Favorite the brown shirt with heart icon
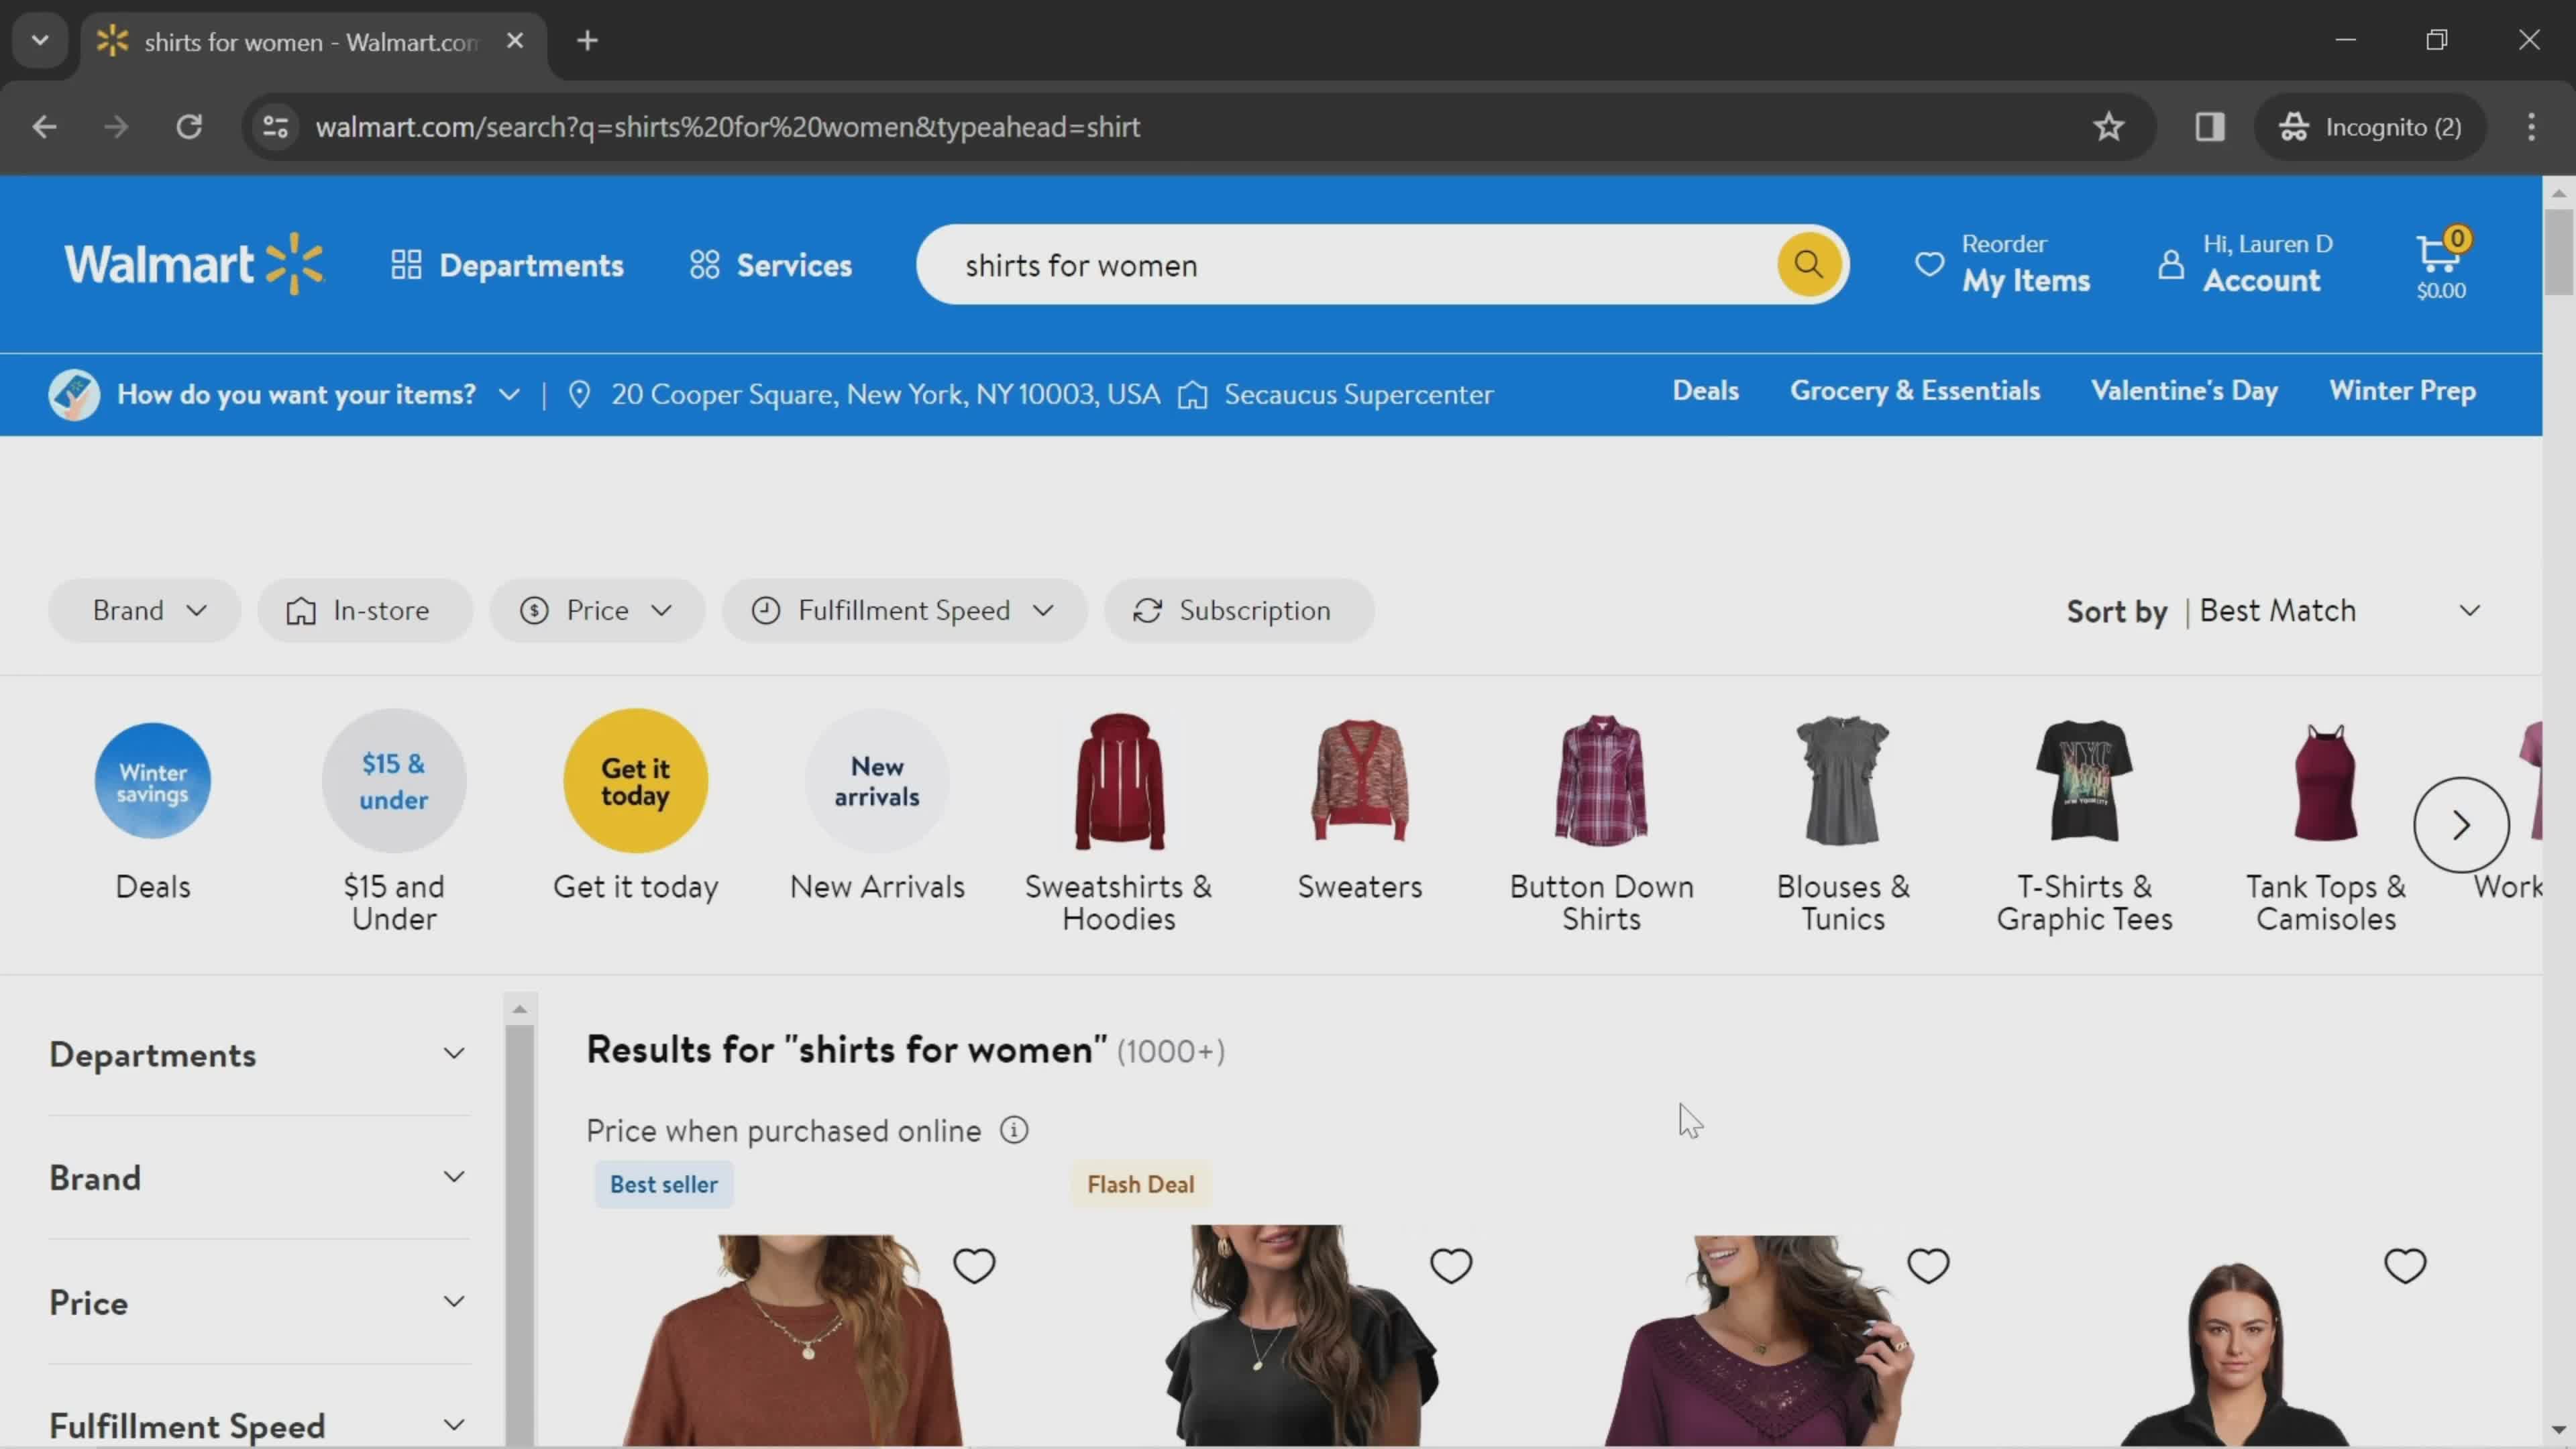 pos(974,1266)
